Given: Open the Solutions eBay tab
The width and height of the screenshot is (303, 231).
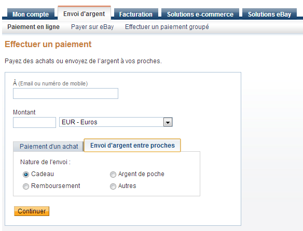Looking at the screenshot, I should [x=269, y=14].
